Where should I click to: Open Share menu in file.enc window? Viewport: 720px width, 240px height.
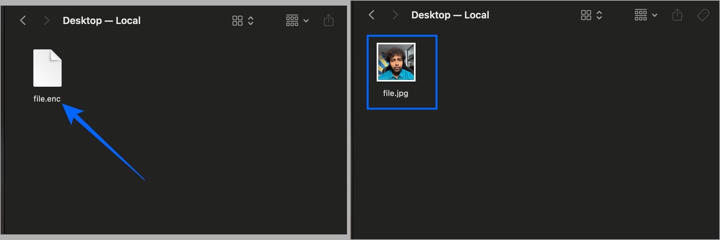pos(329,20)
